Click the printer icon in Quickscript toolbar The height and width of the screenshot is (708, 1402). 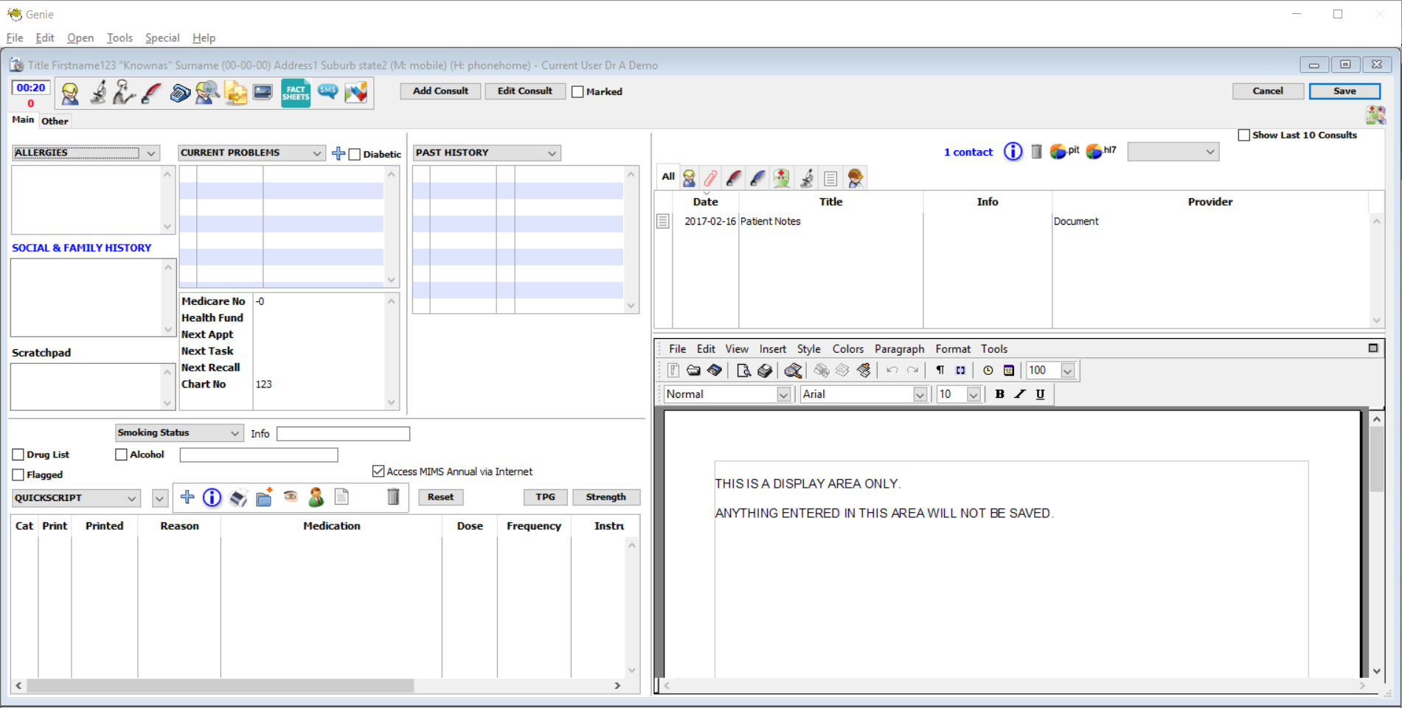point(237,498)
